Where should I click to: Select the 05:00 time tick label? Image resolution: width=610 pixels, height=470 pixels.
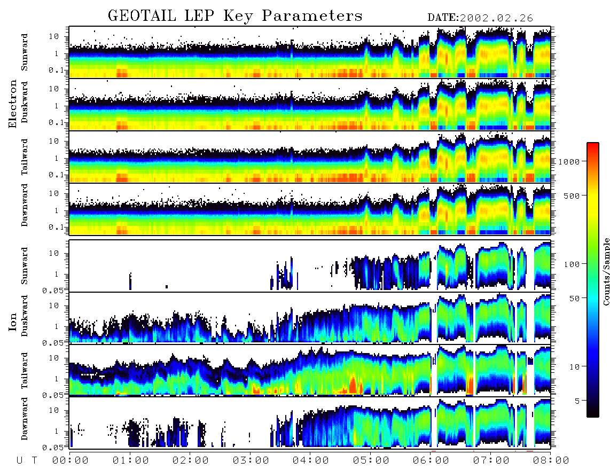coord(371,460)
